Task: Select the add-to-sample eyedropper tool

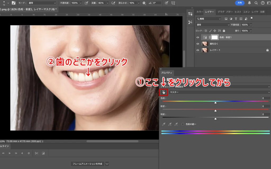Action: (170, 124)
